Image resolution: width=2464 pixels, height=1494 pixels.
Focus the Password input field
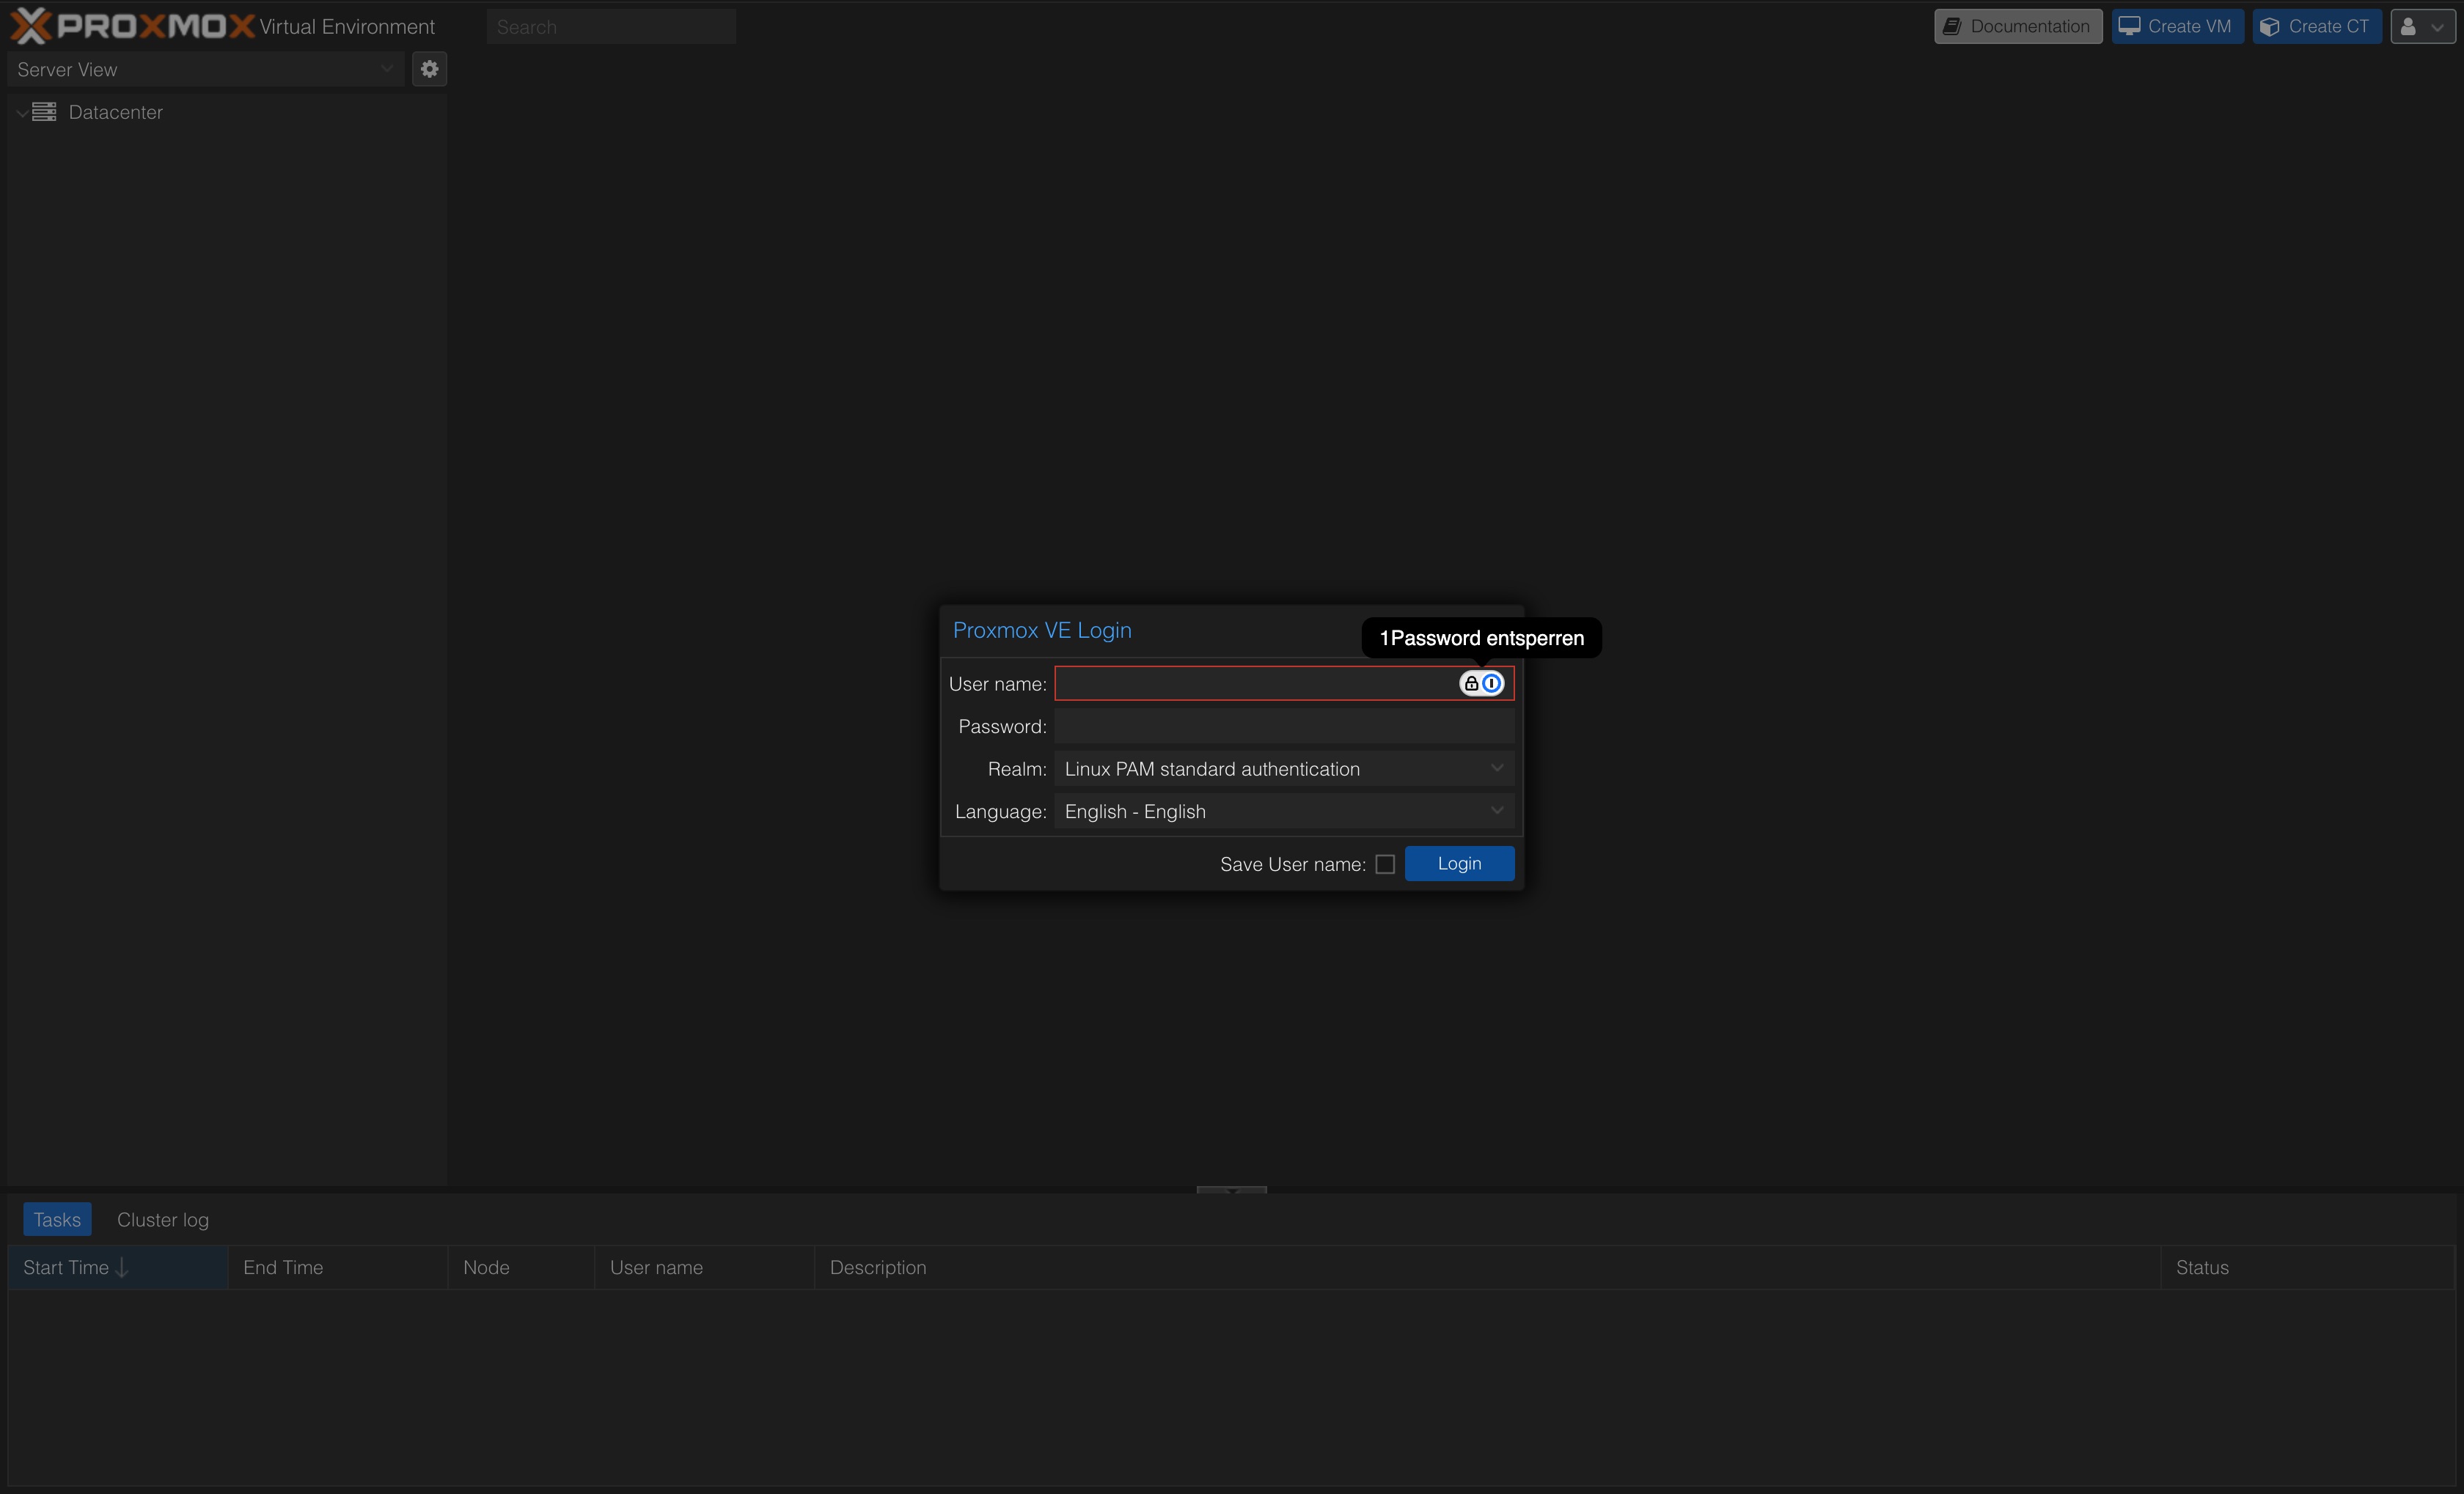1284,726
